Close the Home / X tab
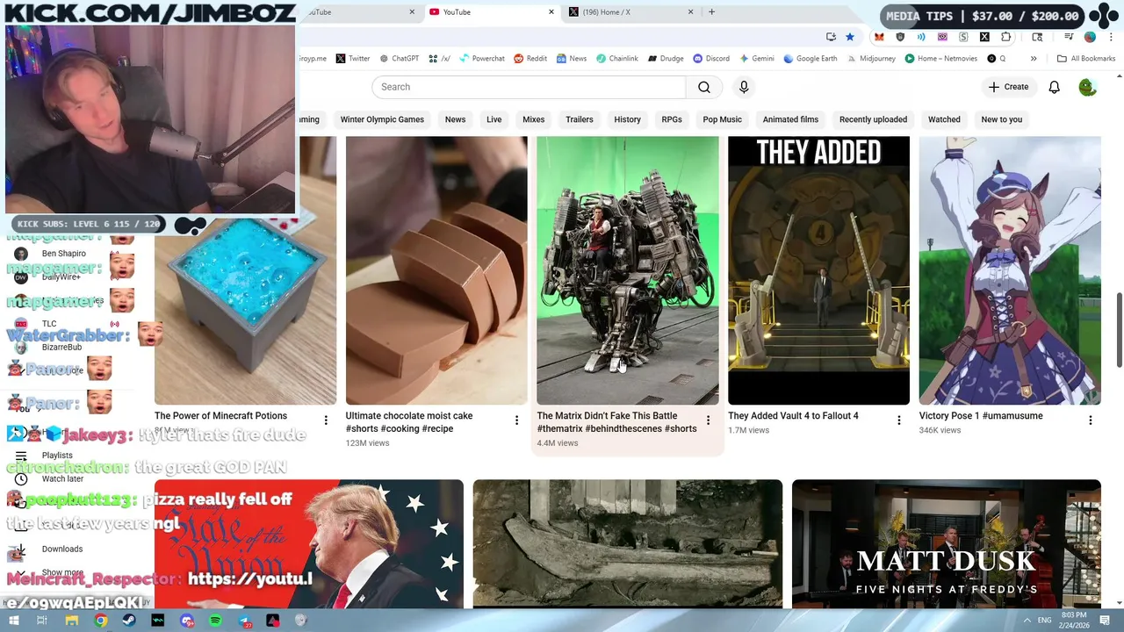The width and height of the screenshot is (1124, 632). coord(690,12)
